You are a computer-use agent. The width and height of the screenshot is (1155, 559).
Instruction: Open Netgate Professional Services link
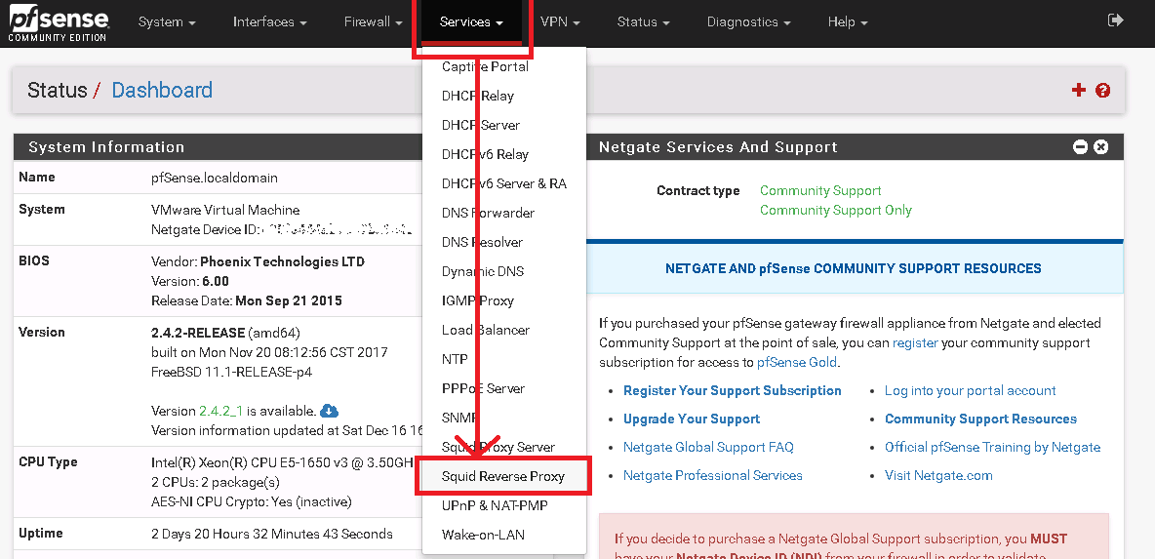[x=713, y=475]
